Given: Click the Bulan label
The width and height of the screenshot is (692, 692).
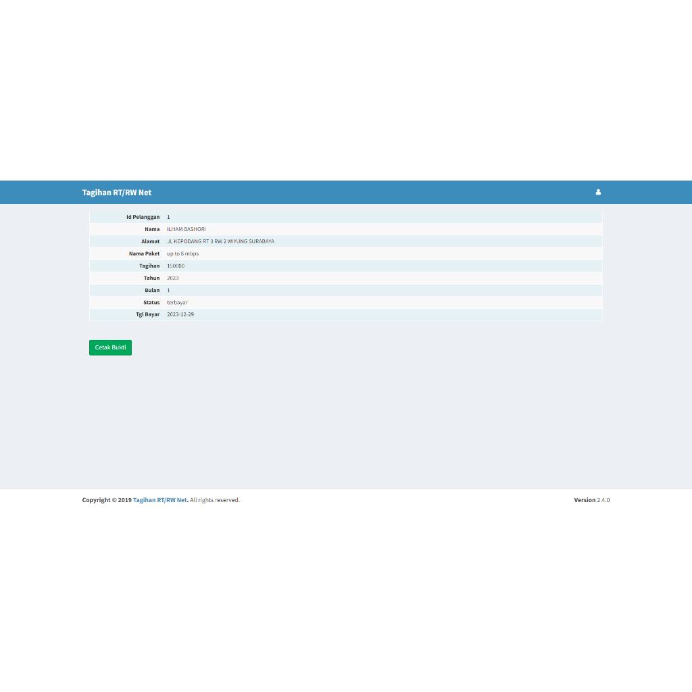Looking at the screenshot, I should pyautogui.click(x=152, y=290).
